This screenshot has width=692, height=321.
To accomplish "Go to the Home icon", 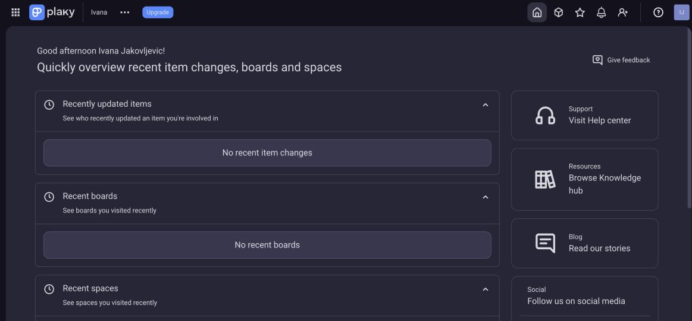I will click(x=537, y=12).
